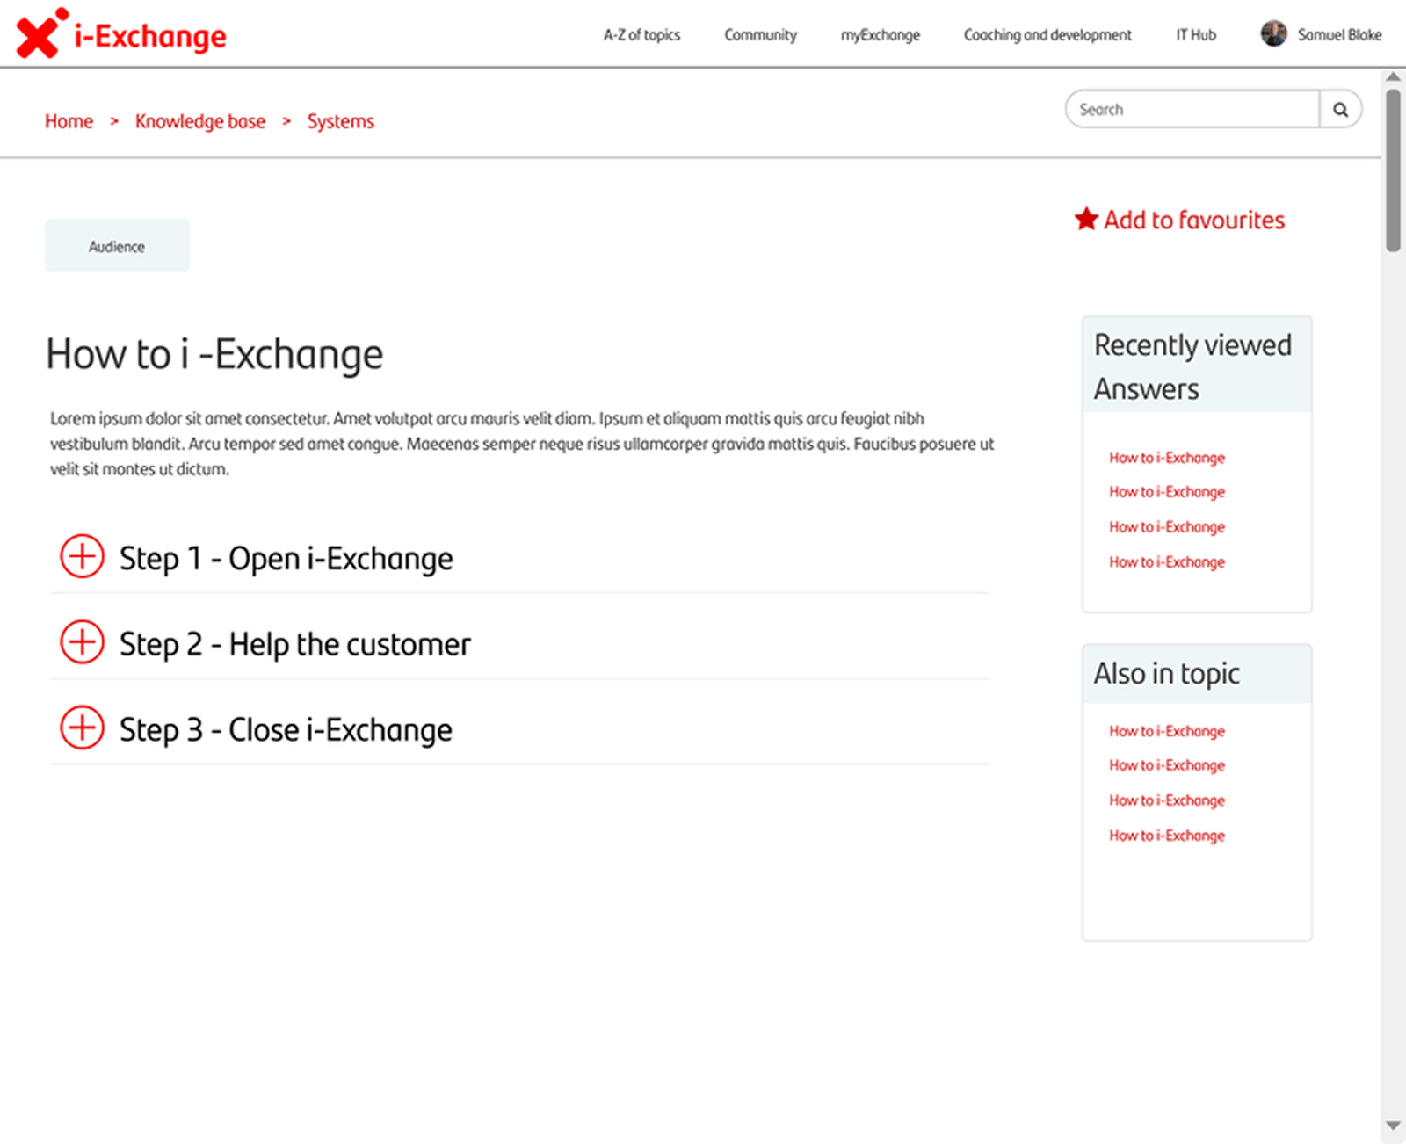Open IT Hub menu item
This screenshot has height=1144, width=1406.
coord(1196,35)
